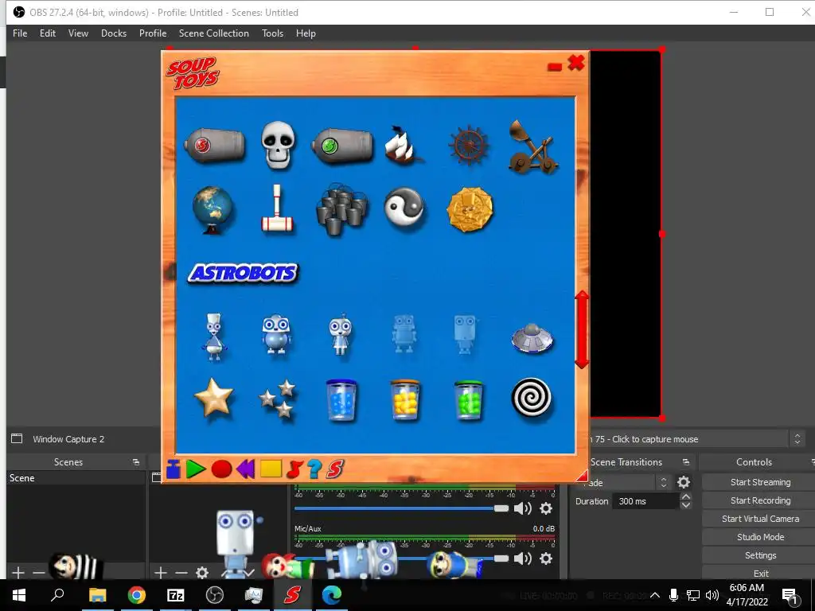This screenshot has width=815, height=611.
Task: Open Microsoft Edge from the taskbar
Action: coord(332,595)
